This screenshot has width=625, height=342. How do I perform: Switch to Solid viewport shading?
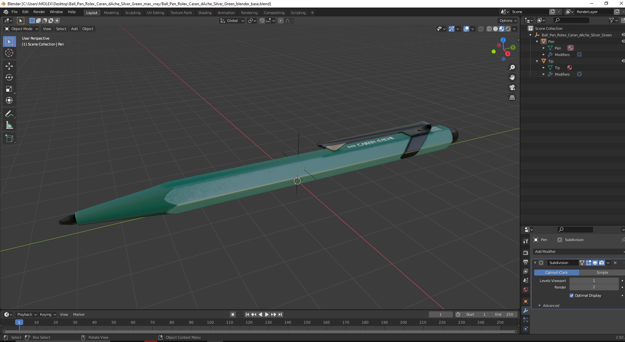[495, 29]
